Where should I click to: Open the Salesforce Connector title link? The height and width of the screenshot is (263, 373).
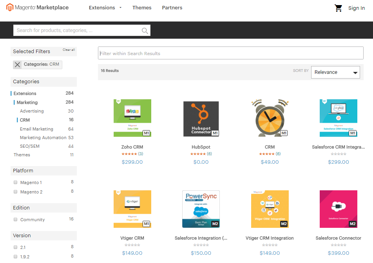[338, 238]
